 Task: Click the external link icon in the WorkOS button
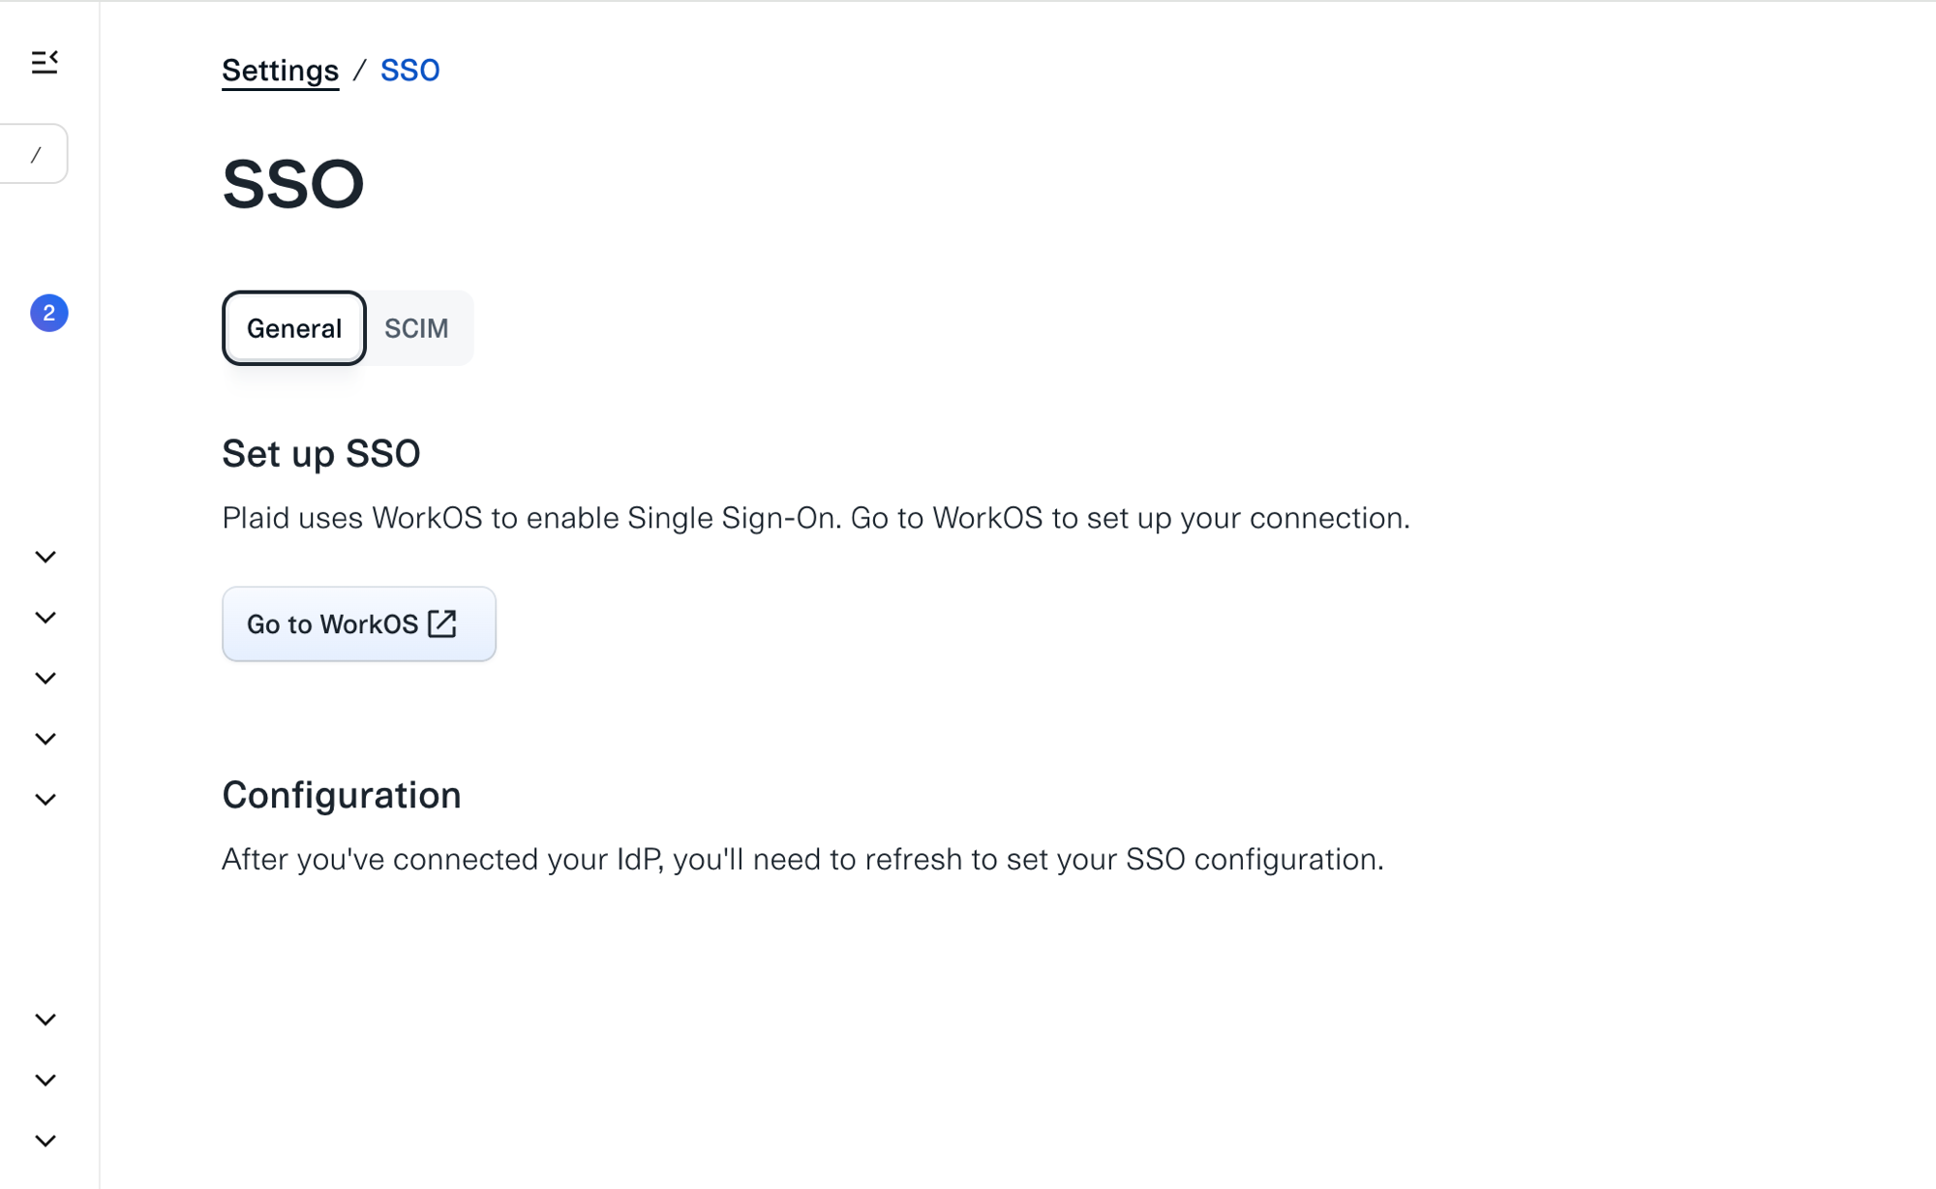[x=442, y=624]
